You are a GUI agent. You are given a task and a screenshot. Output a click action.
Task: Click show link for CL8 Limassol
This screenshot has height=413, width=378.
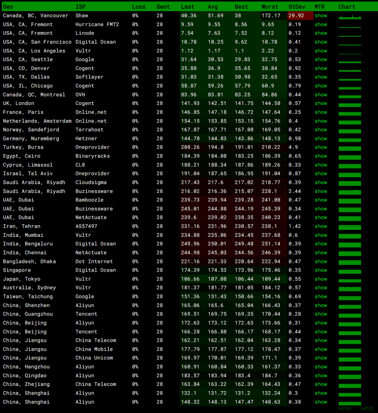320,165
